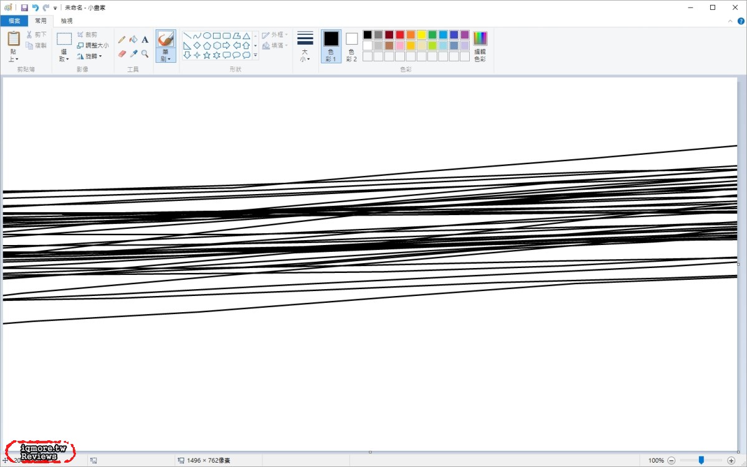Select the Pencil tool

pos(122,39)
